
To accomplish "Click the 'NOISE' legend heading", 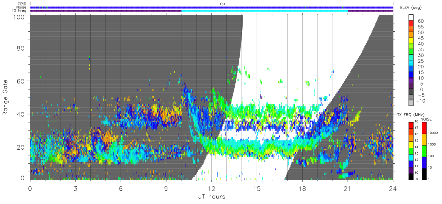I will pos(425,119).
